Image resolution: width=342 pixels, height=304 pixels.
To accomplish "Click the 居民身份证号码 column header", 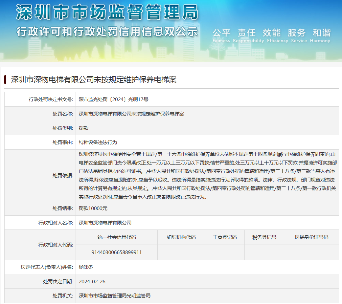I will pos(311,237).
